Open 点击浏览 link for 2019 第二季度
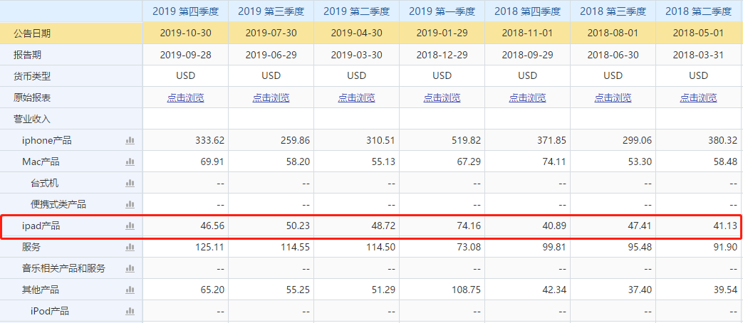Screen dimensions: 743x323 tap(356, 98)
